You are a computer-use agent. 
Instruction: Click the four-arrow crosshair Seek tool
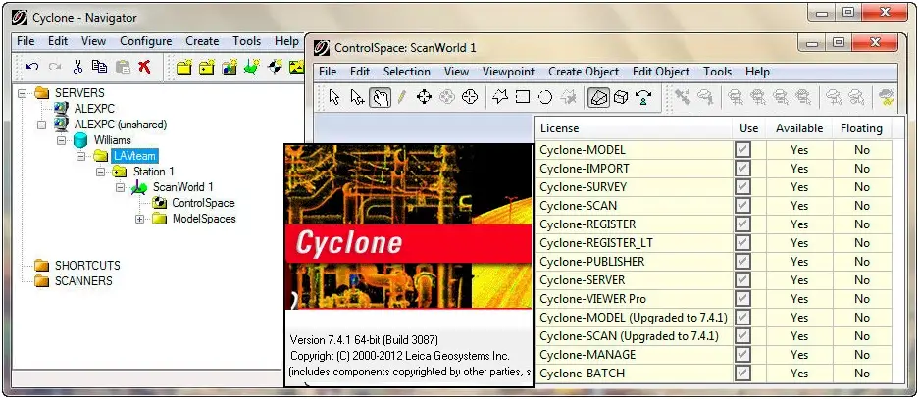tap(424, 97)
